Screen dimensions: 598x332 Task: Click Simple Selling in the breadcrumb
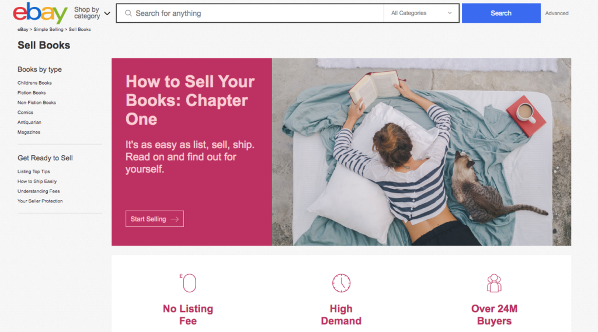pyautogui.click(x=48, y=29)
